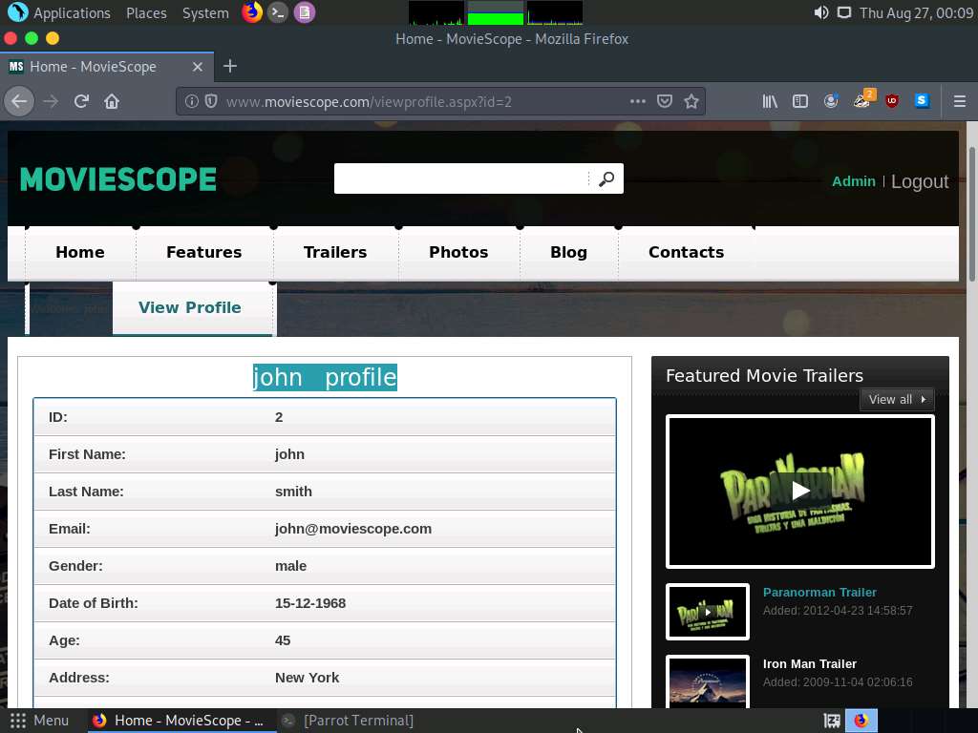Click the tracking protection shield in address bar
The image size is (978, 733).
coord(210,101)
